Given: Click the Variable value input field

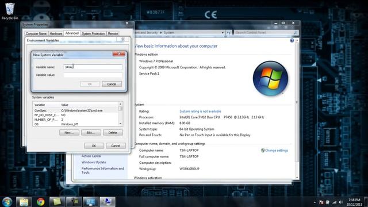Looking at the screenshot, I should pos(93,75).
